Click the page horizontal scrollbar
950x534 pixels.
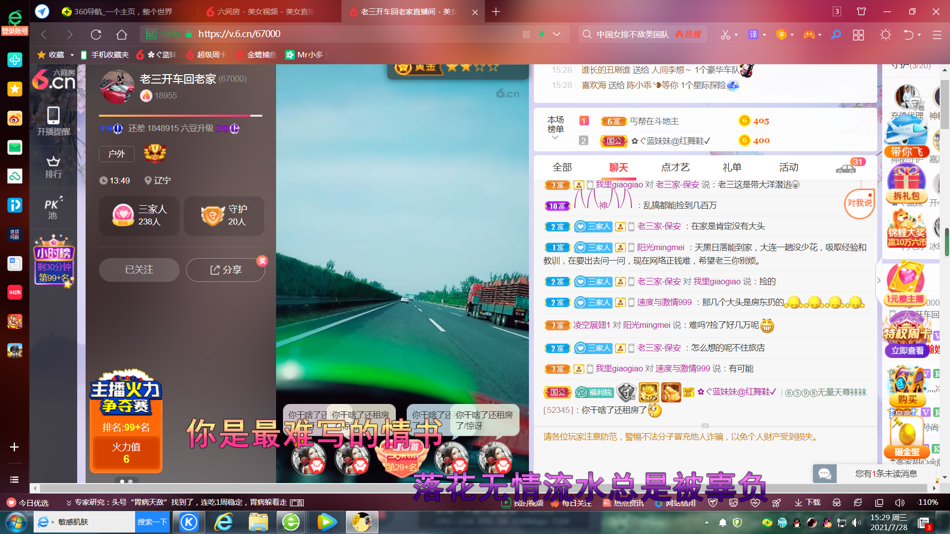(x=483, y=488)
